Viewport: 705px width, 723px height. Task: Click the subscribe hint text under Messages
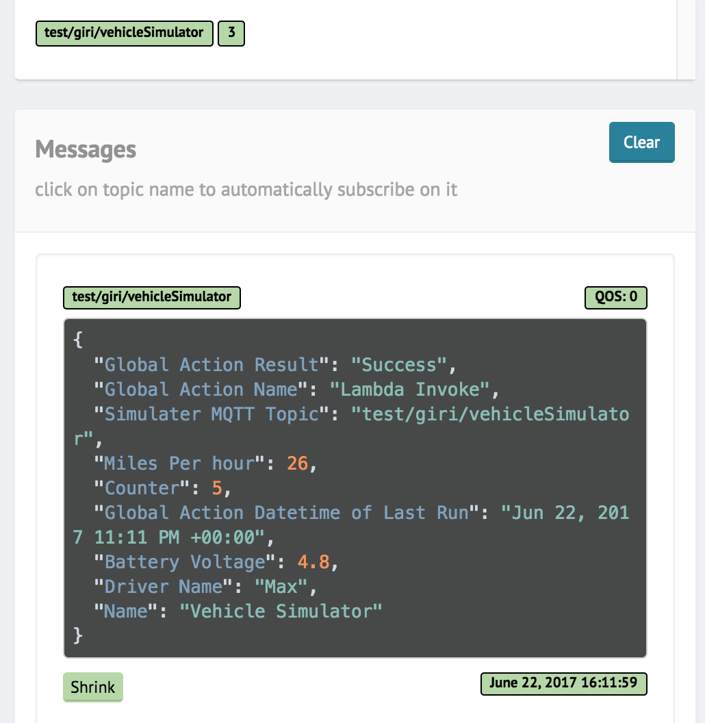coord(246,190)
